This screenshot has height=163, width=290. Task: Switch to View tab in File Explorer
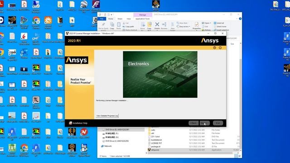tap(129, 19)
